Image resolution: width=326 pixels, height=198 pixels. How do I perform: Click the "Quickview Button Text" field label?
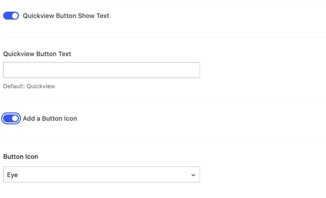[37, 54]
